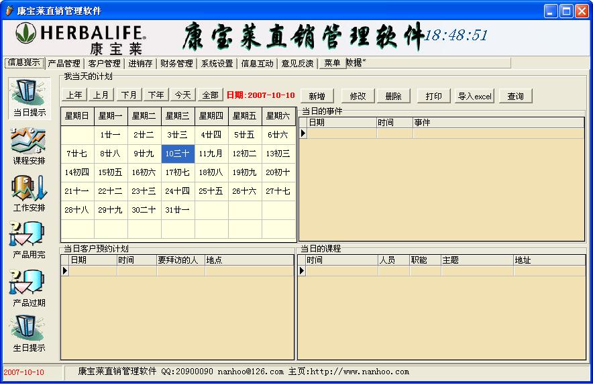Select calendar day 25十五

click(211, 191)
